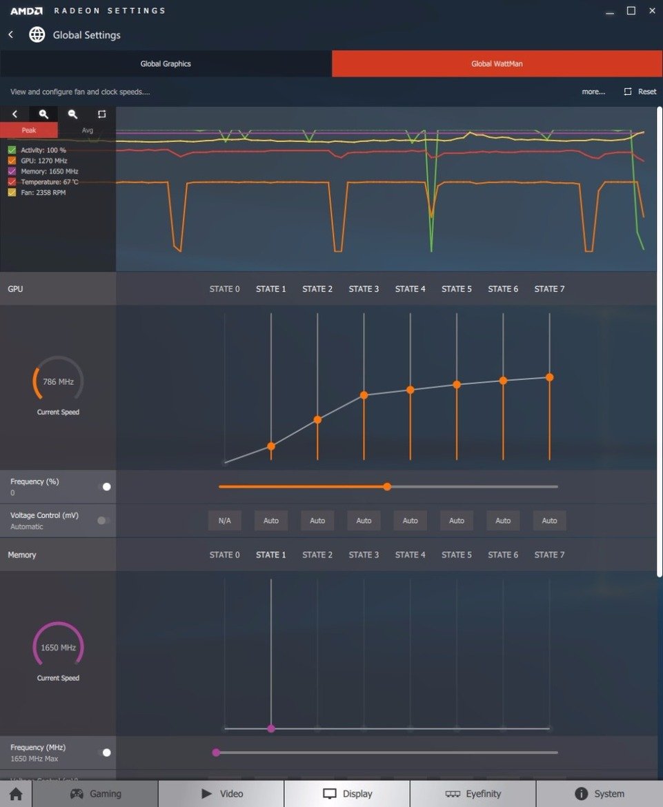This screenshot has width=663, height=807.
Task: Click the more... link
Action: (x=593, y=92)
